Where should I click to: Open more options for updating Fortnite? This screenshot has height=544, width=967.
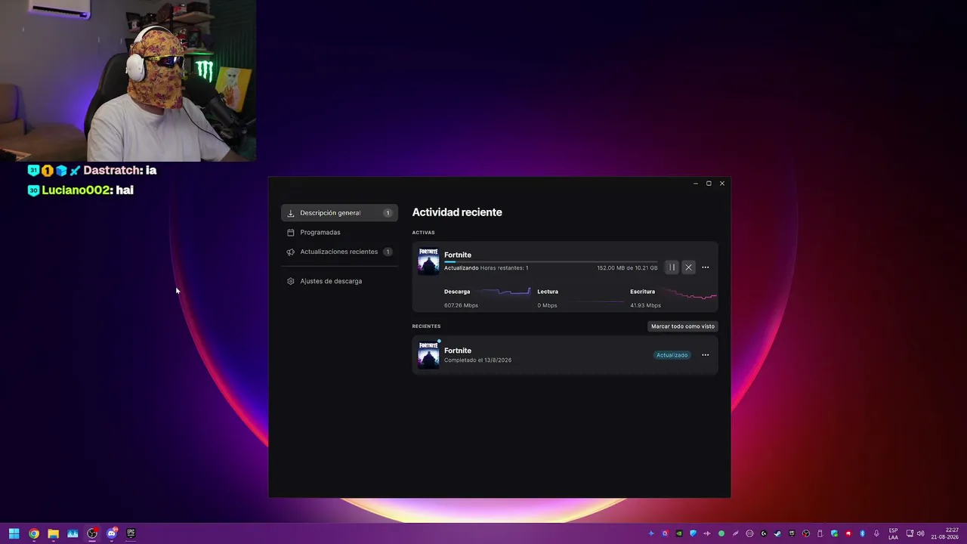pos(706,267)
